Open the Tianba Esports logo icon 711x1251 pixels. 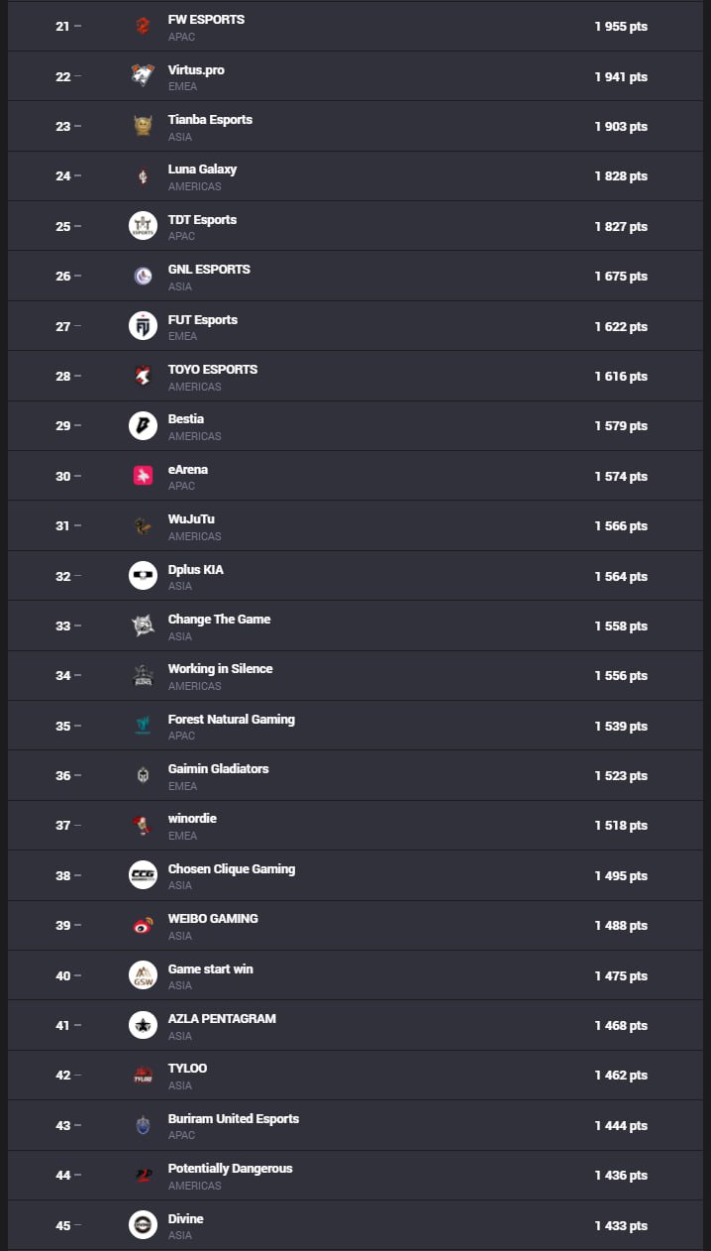click(143, 126)
